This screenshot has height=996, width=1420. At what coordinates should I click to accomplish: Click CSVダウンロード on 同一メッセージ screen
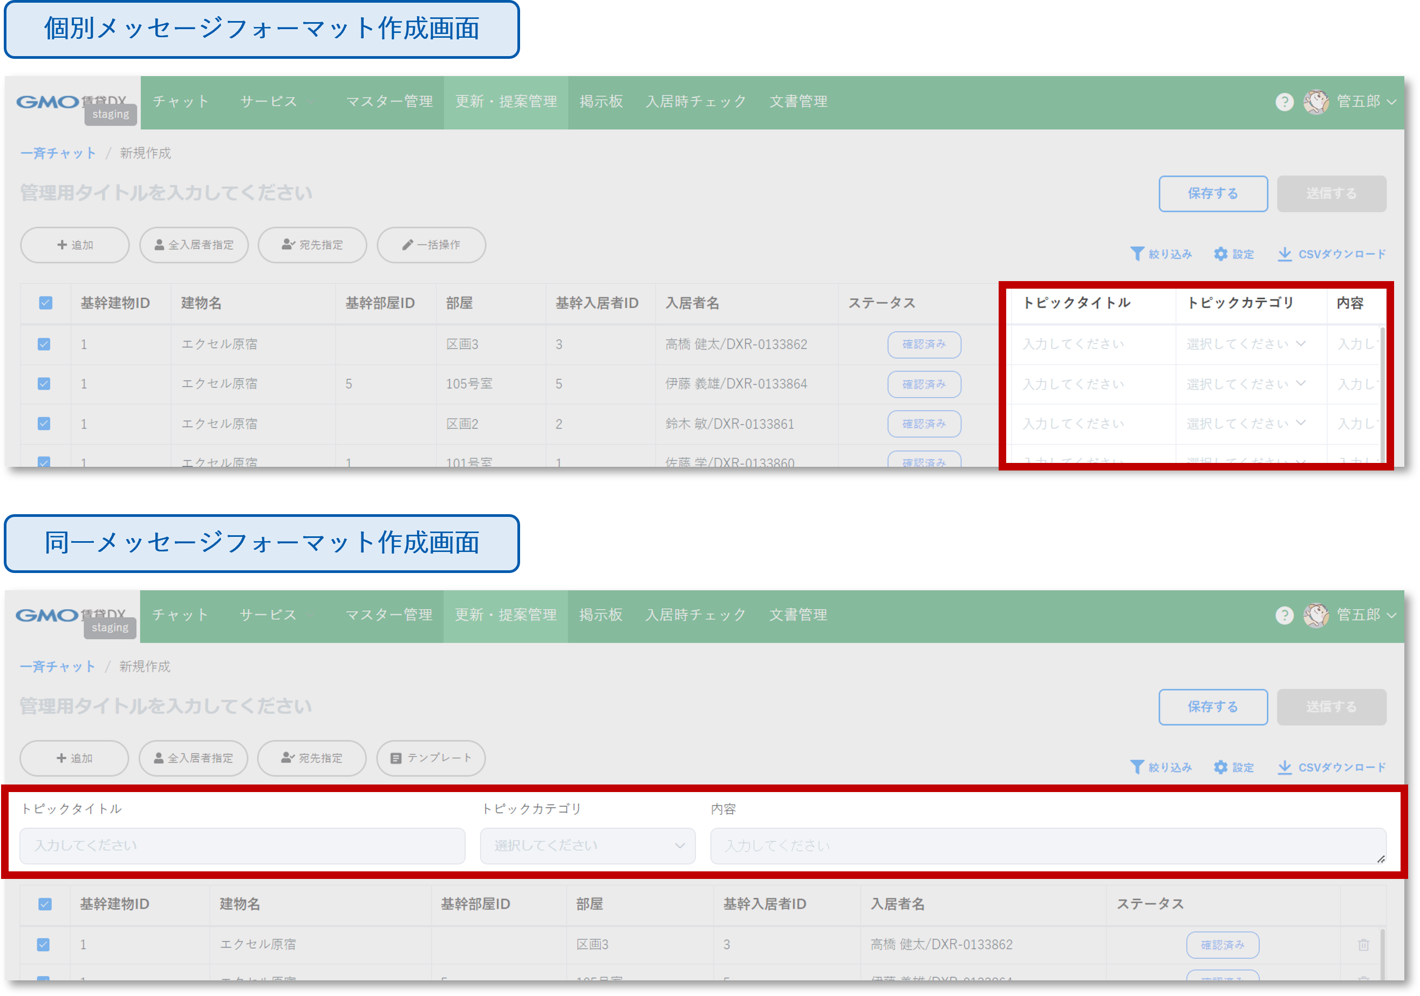[x=1332, y=768]
